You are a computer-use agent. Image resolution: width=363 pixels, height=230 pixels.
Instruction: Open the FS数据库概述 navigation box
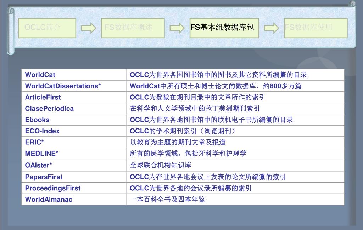point(133,28)
